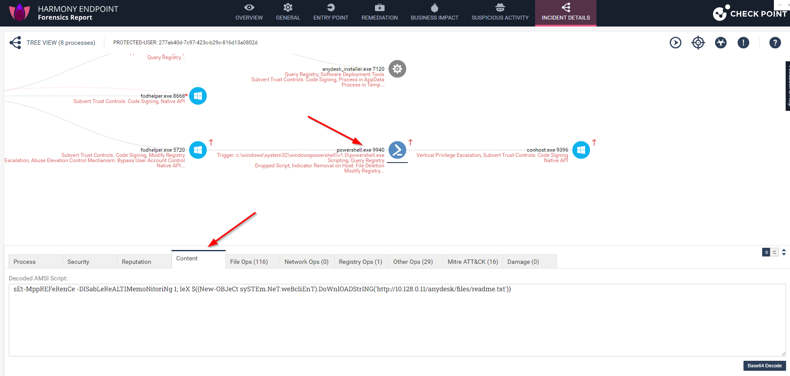Click the text area resize grip corner

(x=783, y=354)
